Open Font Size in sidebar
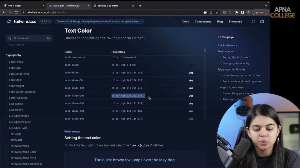Screen dimensions: 300x168 (15, 68)
